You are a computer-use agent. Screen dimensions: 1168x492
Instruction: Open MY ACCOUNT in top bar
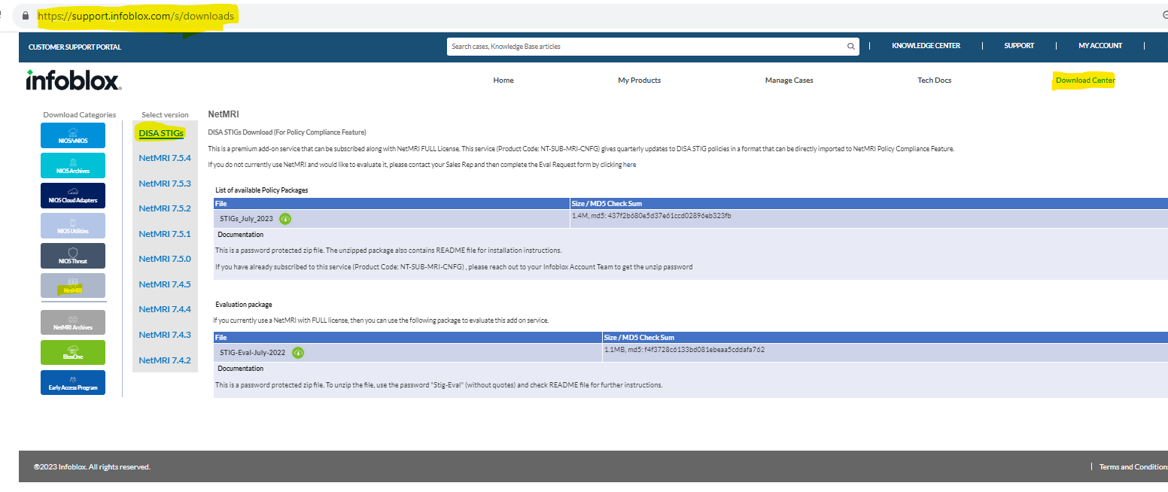[1100, 46]
